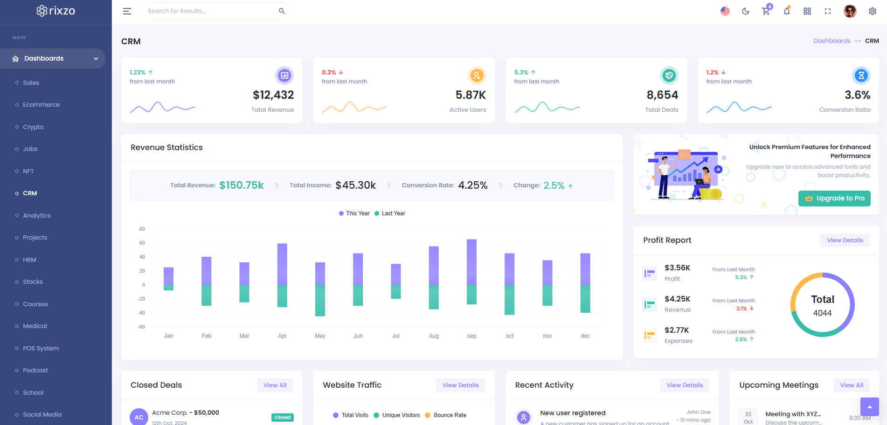Toggle Bounce Rate legend series
The width and height of the screenshot is (887, 425).
tap(445, 415)
